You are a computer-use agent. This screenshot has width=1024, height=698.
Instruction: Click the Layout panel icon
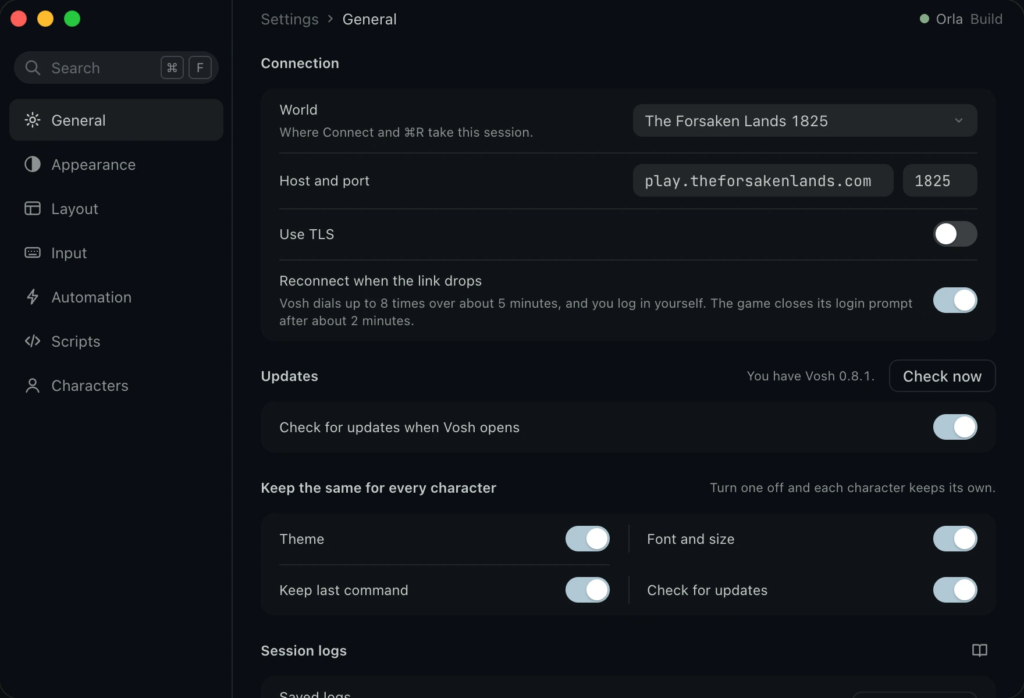coord(33,209)
